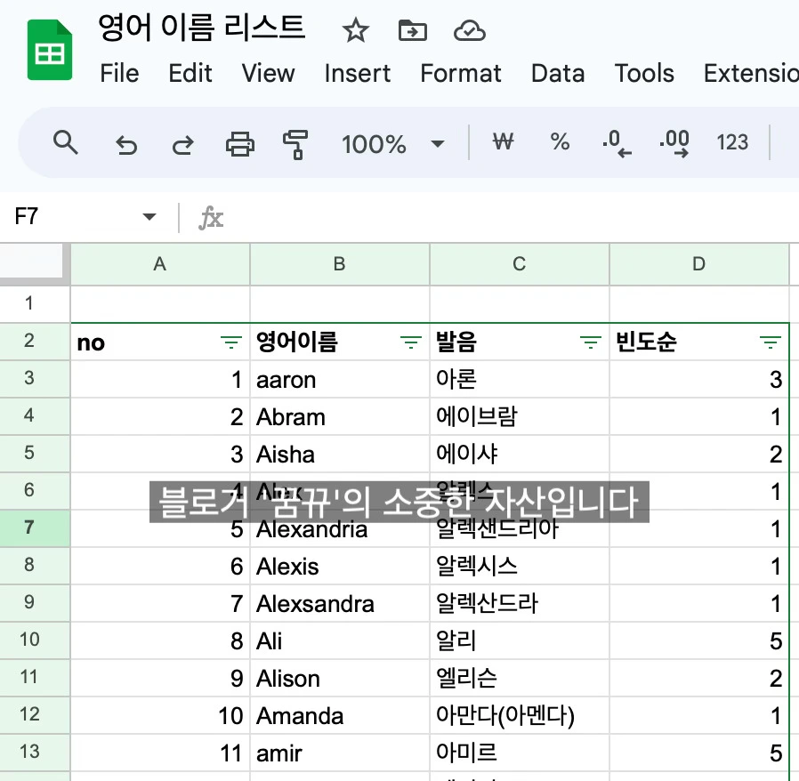This screenshot has height=781, width=799.
Task: Click the cell containing 에이샤
Action: pyautogui.click(x=520, y=454)
